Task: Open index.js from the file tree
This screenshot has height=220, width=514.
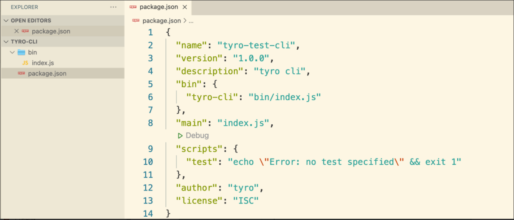Action: click(43, 63)
